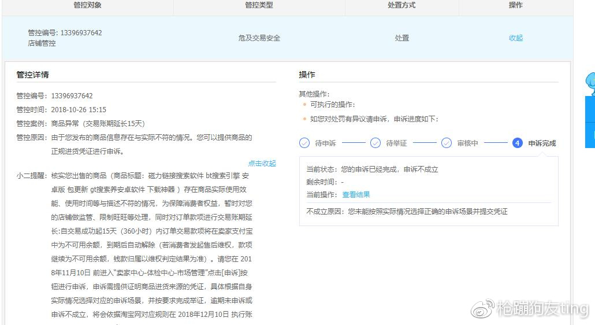Select the 申诉完成 step label

(x=542, y=143)
